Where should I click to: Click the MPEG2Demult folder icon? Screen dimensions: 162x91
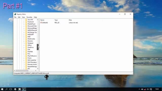pos(26,30)
